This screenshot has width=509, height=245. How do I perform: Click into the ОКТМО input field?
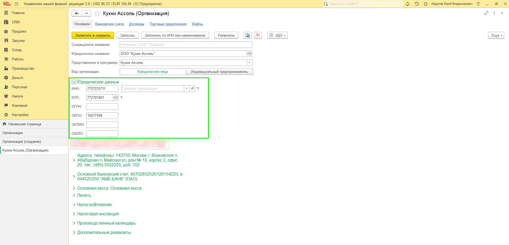tap(102, 125)
